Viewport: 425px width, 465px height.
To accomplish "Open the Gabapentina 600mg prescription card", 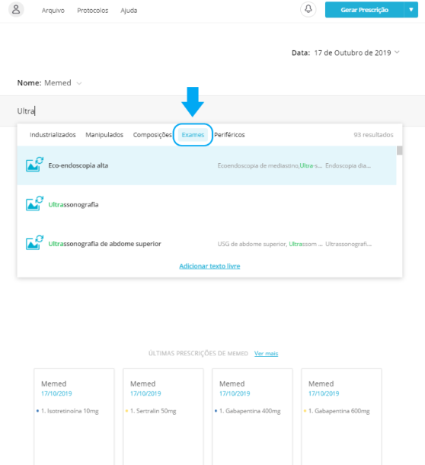I will click(x=341, y=416).
